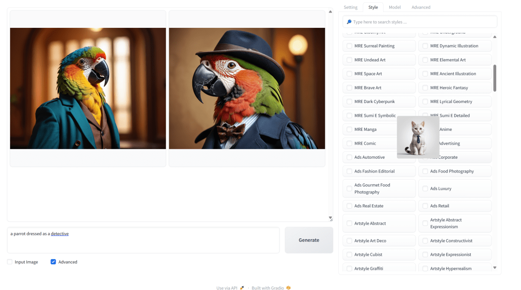Check the Ads Food Photography style
Screen dimensions: 521x290
pos(425,171)
